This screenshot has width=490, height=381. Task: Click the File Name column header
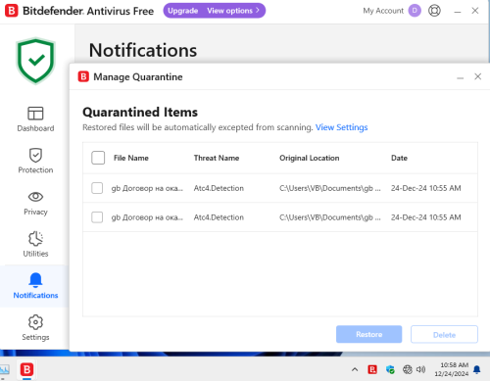(x=131, y=158)
